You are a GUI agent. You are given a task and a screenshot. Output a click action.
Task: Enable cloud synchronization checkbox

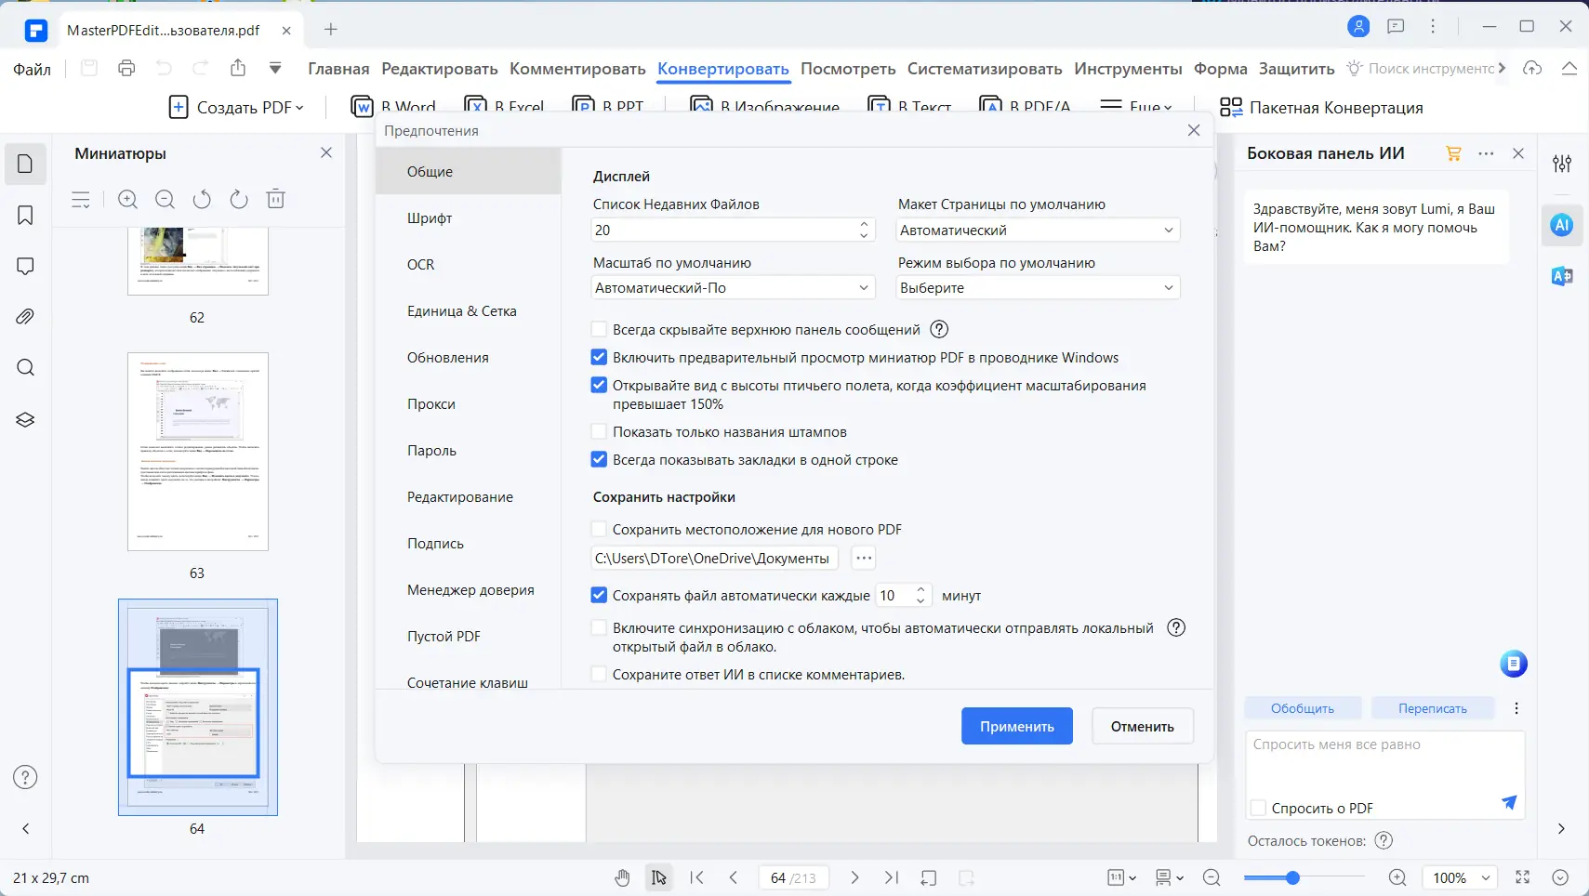pyautogui.click(x=599, y=627)
